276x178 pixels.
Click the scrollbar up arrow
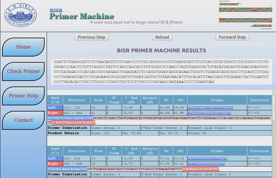pos(274,92)
